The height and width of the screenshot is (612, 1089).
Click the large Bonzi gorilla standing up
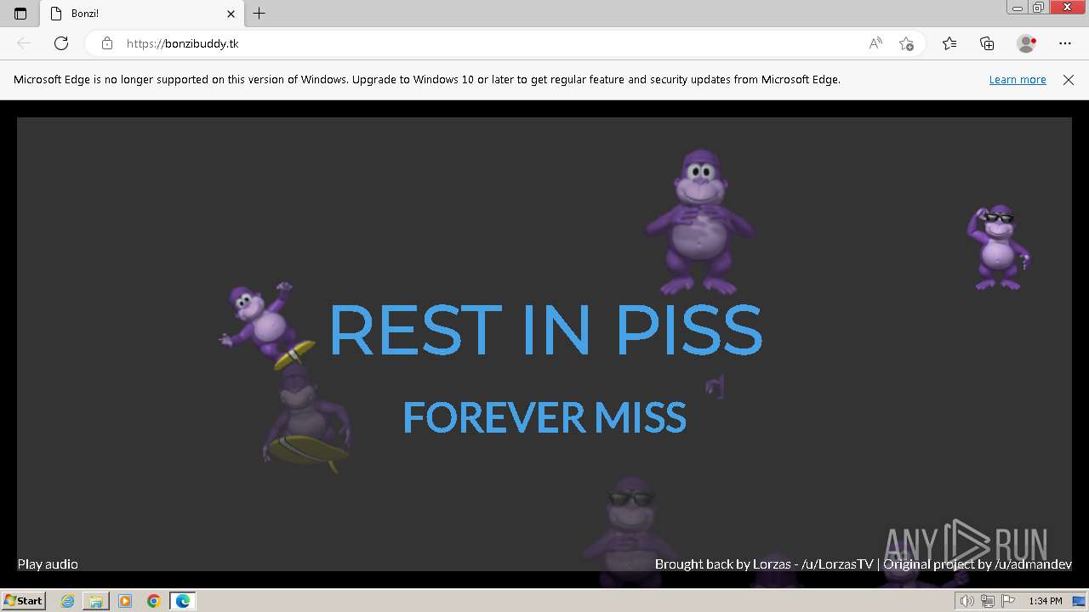[x=699, y=223]
